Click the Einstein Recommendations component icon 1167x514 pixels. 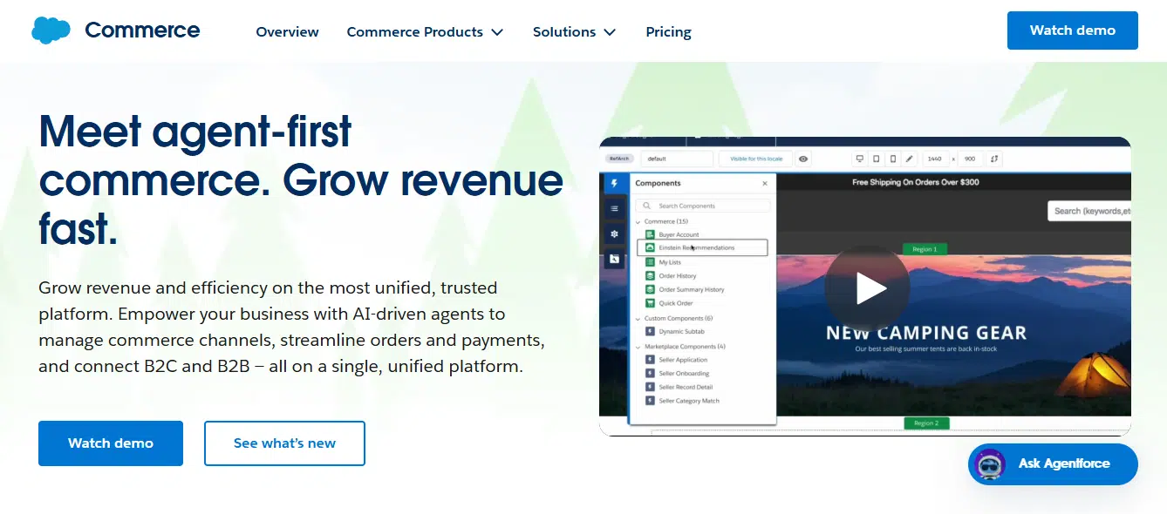click(650, 248)
